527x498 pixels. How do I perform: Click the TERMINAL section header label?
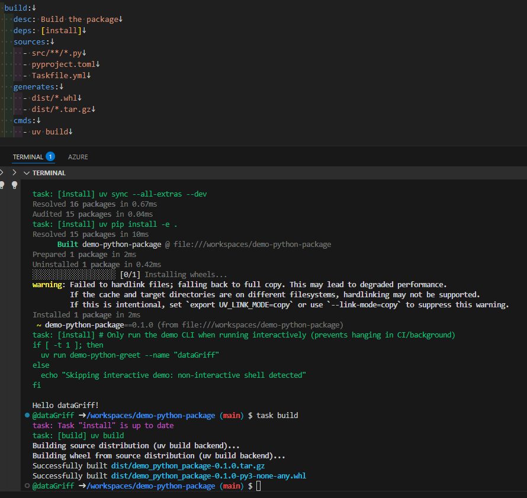[49, 173]
